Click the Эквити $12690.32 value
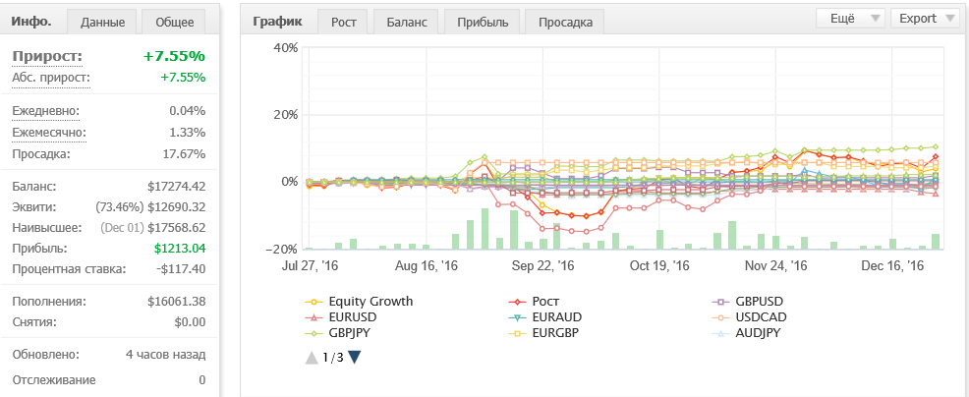This screenshot has height=397, width=969. coord(177,207)
